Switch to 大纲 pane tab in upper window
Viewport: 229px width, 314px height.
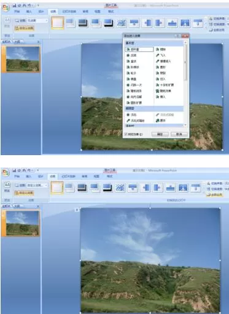pyautogui.click(x=17, y=42)
